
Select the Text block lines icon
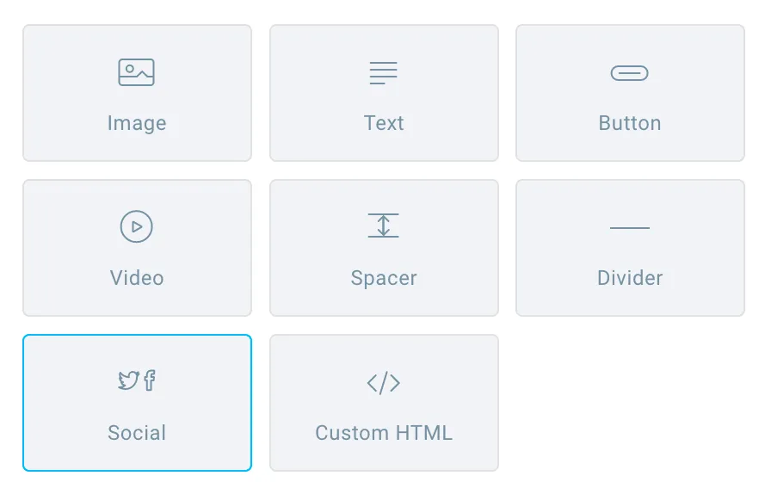point(384,73)
